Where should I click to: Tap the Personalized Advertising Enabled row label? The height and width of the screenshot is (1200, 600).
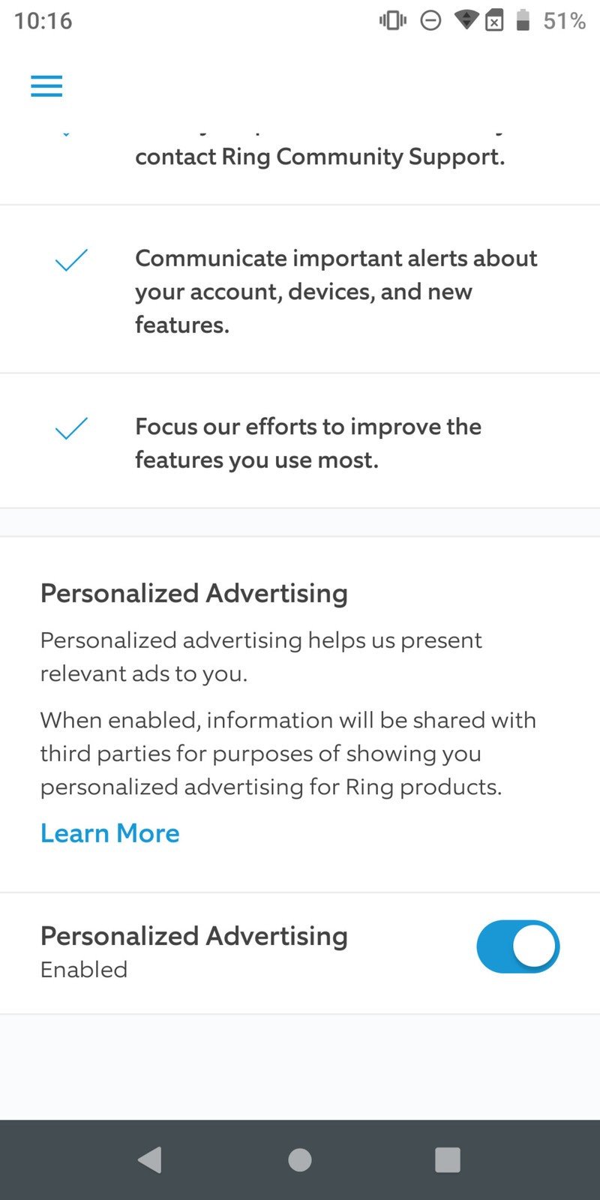[194, 951]
